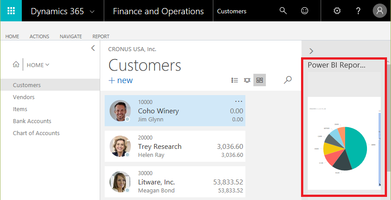
Task: Click customer number 10000
Action: point(145,102)
